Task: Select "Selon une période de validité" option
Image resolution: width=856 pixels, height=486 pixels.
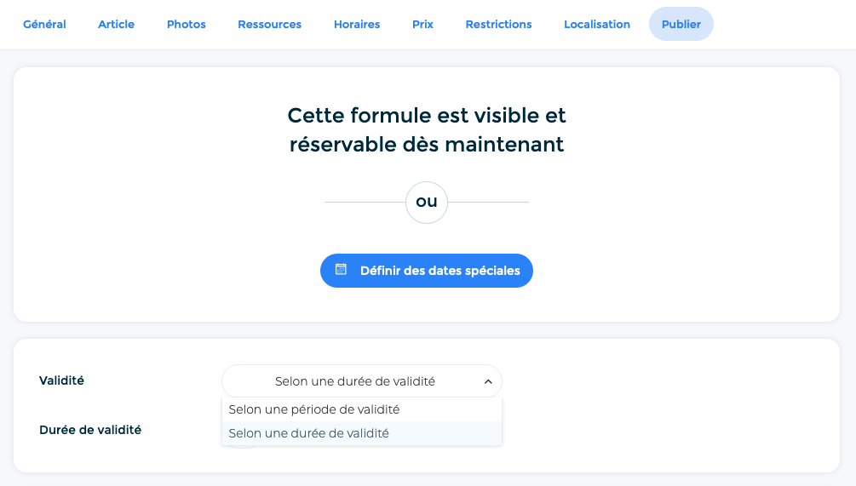Action: click(x=313, y=409)
